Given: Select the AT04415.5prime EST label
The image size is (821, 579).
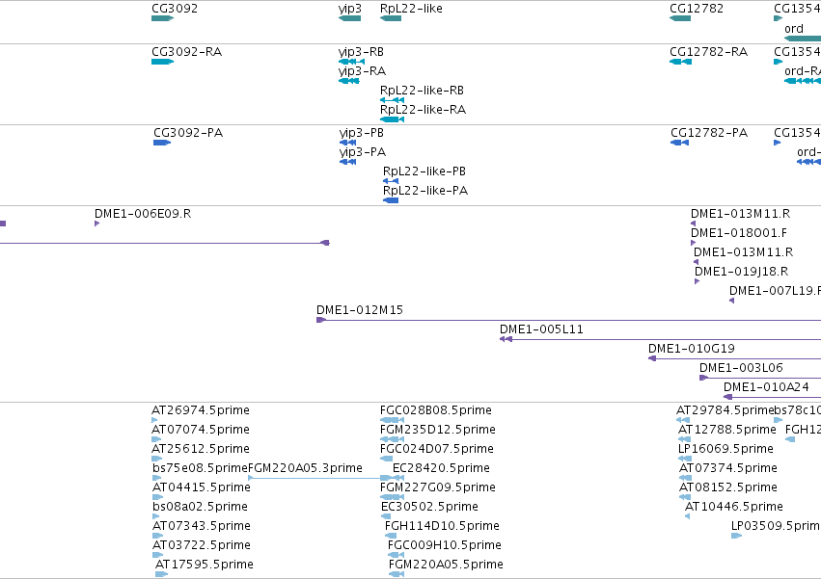Looking at the screenshot, I should tap(202, 488).
